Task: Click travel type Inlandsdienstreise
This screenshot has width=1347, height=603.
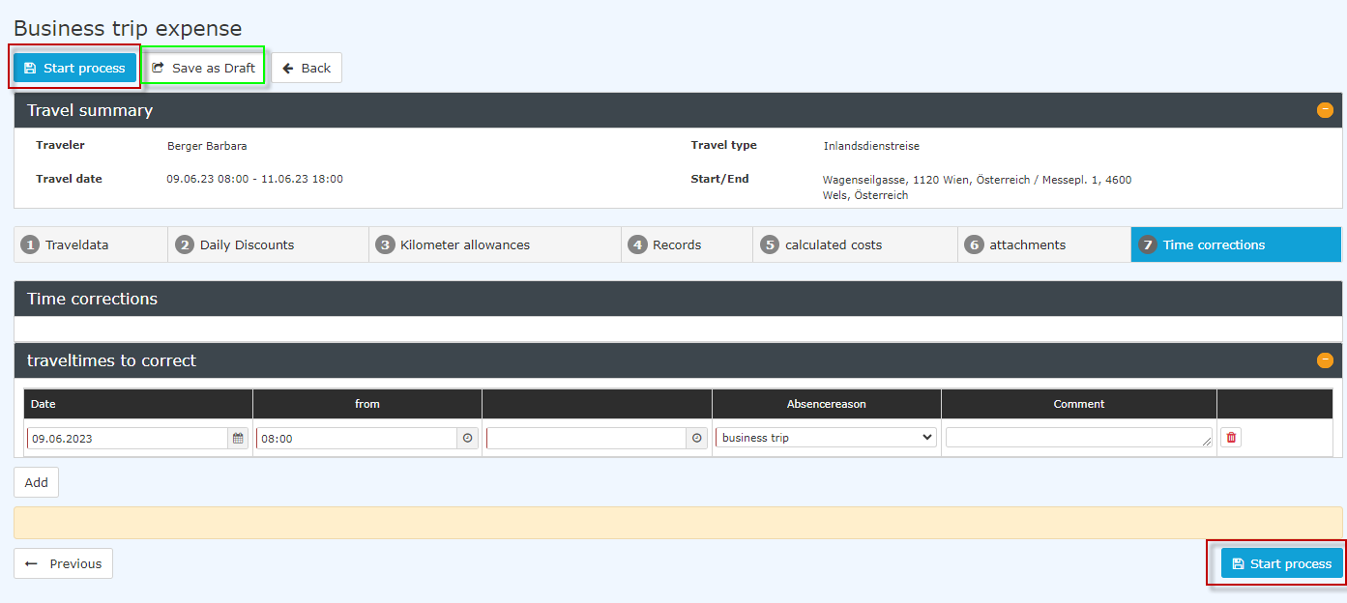Action: tap(871, 146)
